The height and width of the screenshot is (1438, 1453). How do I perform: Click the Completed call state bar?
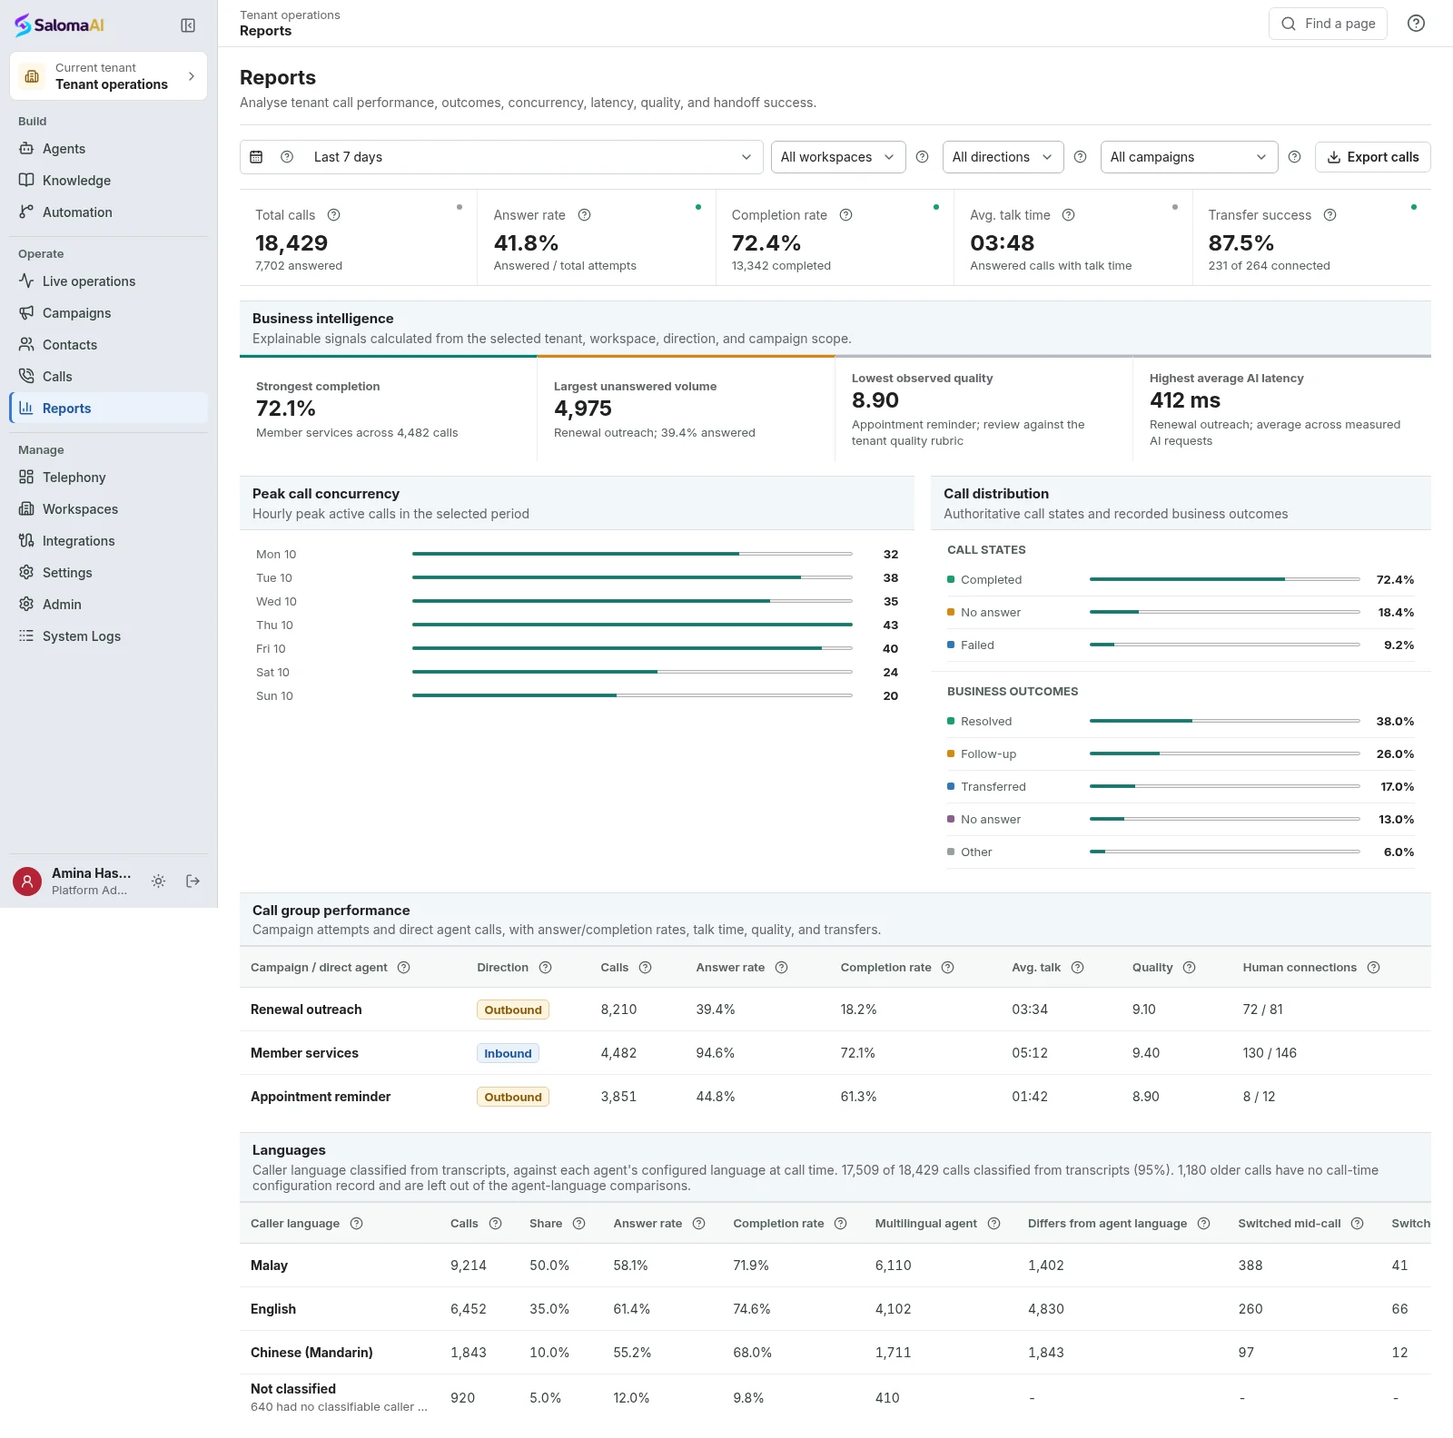point(1225,579)
